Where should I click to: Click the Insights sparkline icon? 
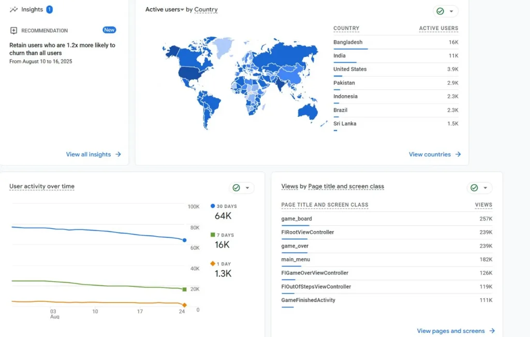click(x=13, y=9)
